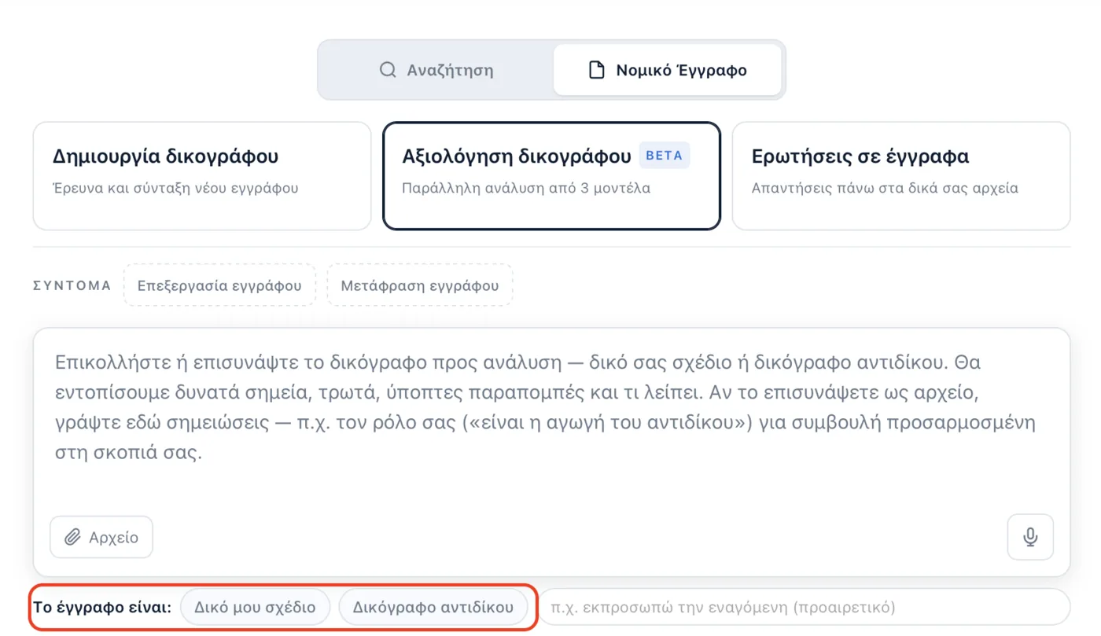The image size is (1101, 636).
Task: Click the magnifier icon beside Αναζήτηση
Action: [388, 70]
